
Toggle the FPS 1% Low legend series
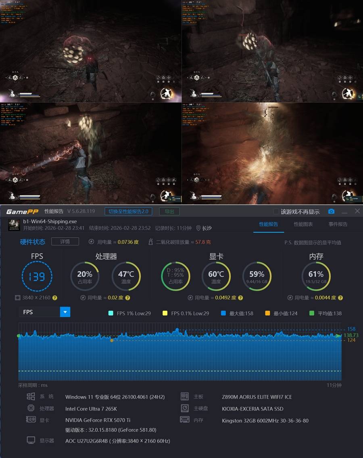pyautogui.click(x=111, y=313)
